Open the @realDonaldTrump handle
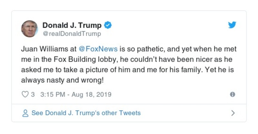This screenshot has width=258, height=134. point(72,34)
